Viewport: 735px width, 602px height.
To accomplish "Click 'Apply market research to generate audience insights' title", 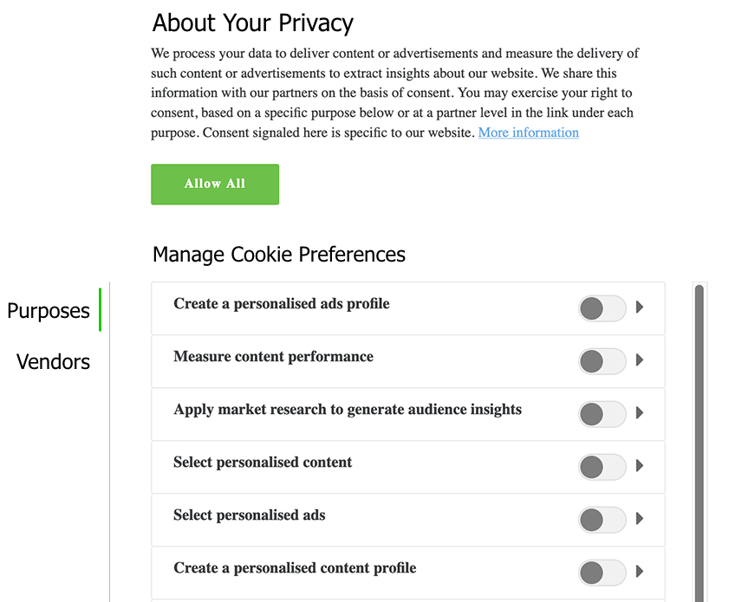I will pyautogui.click(x=348, y=410).
